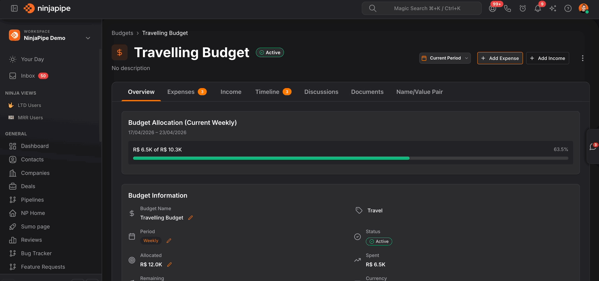Open the notifications bell

pyautogui.click(x=537, y=8)
